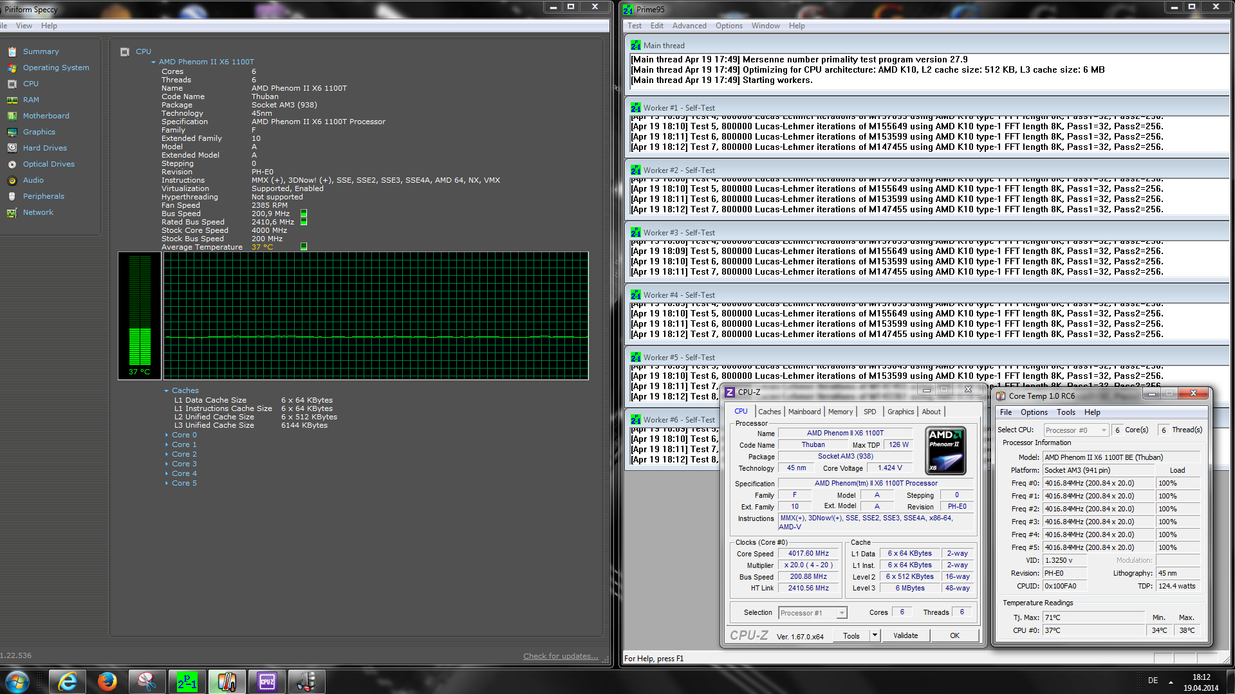Open the Processor #1 selection dropdown in CPU-Z
Image resolution: width=1235 pixels, height=694 pixels.
click(813, 613)
